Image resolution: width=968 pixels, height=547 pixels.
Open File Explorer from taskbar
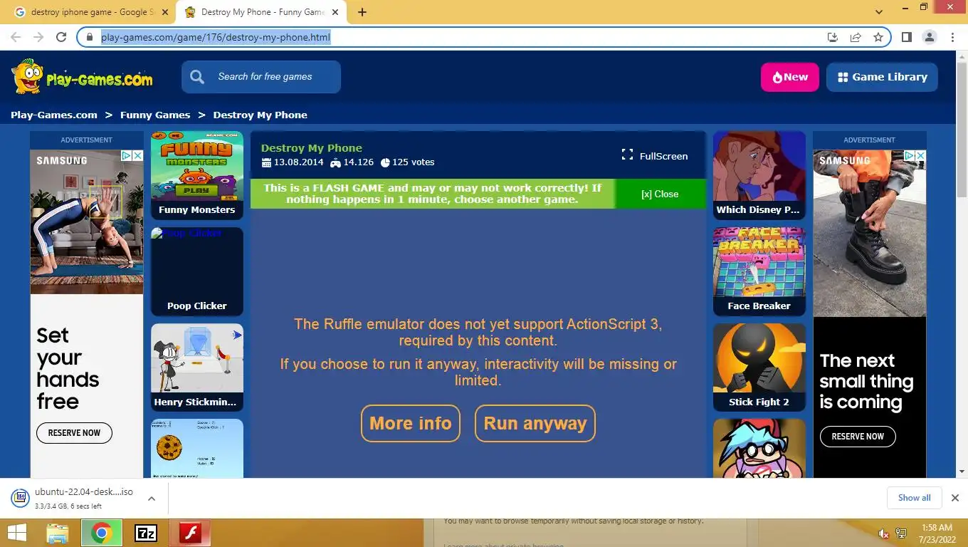pyautogui.click(x=57, y=533)
